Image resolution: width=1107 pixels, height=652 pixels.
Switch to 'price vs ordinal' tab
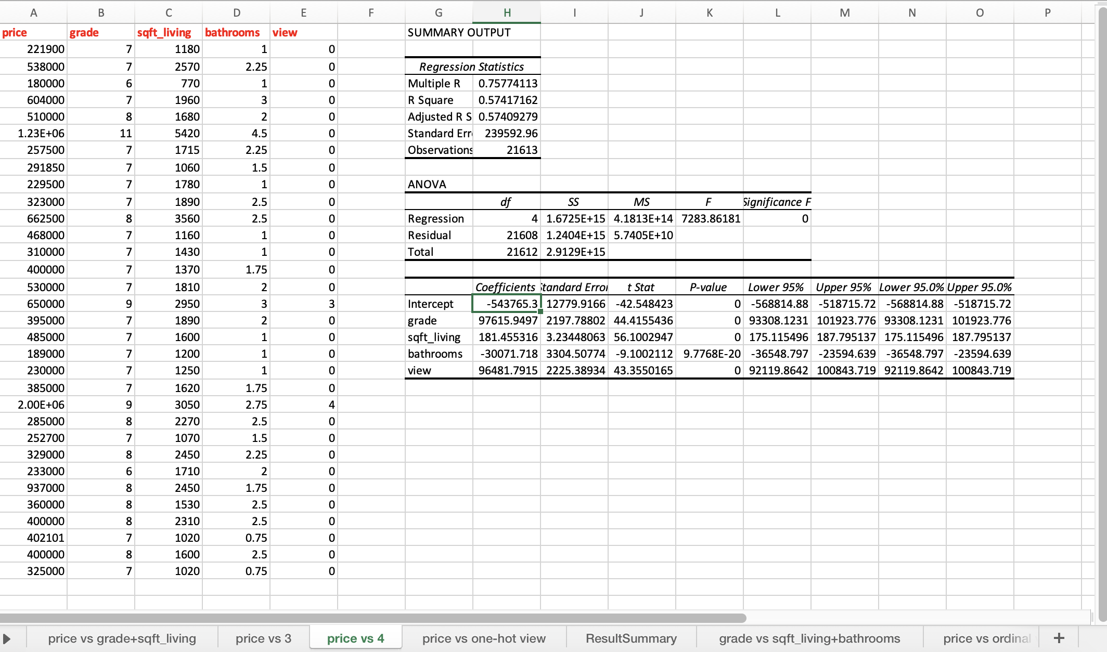click(986, 638)
